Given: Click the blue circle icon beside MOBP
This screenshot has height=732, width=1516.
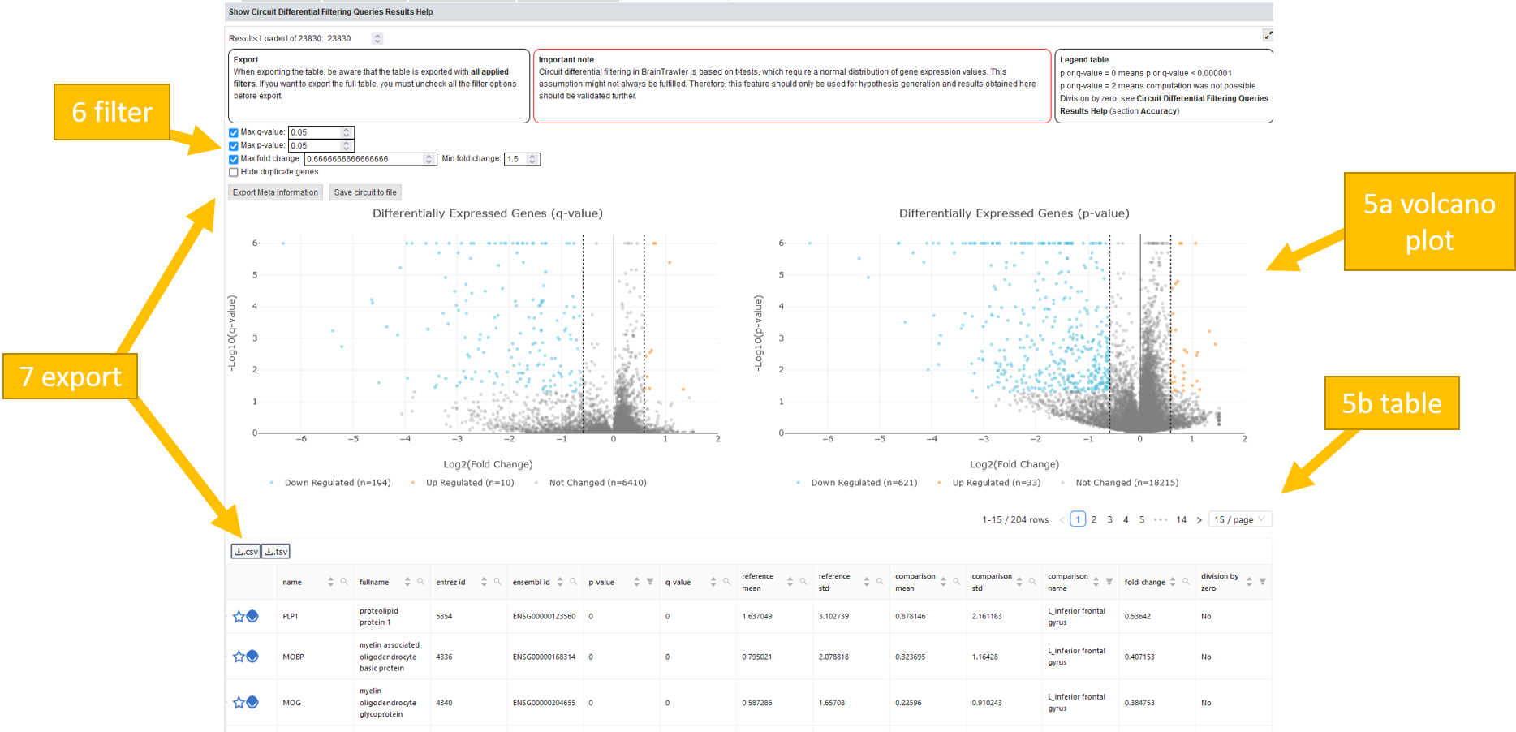Looking at the screenshot, I should click(252, 656).
